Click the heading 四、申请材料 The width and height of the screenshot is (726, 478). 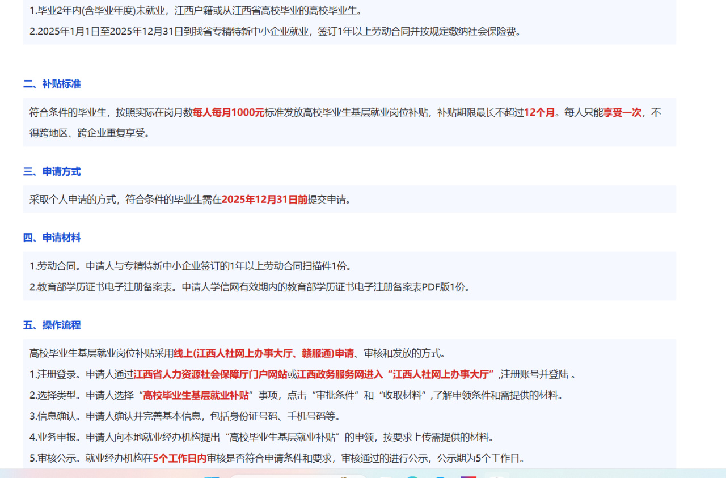pos(52,238)
